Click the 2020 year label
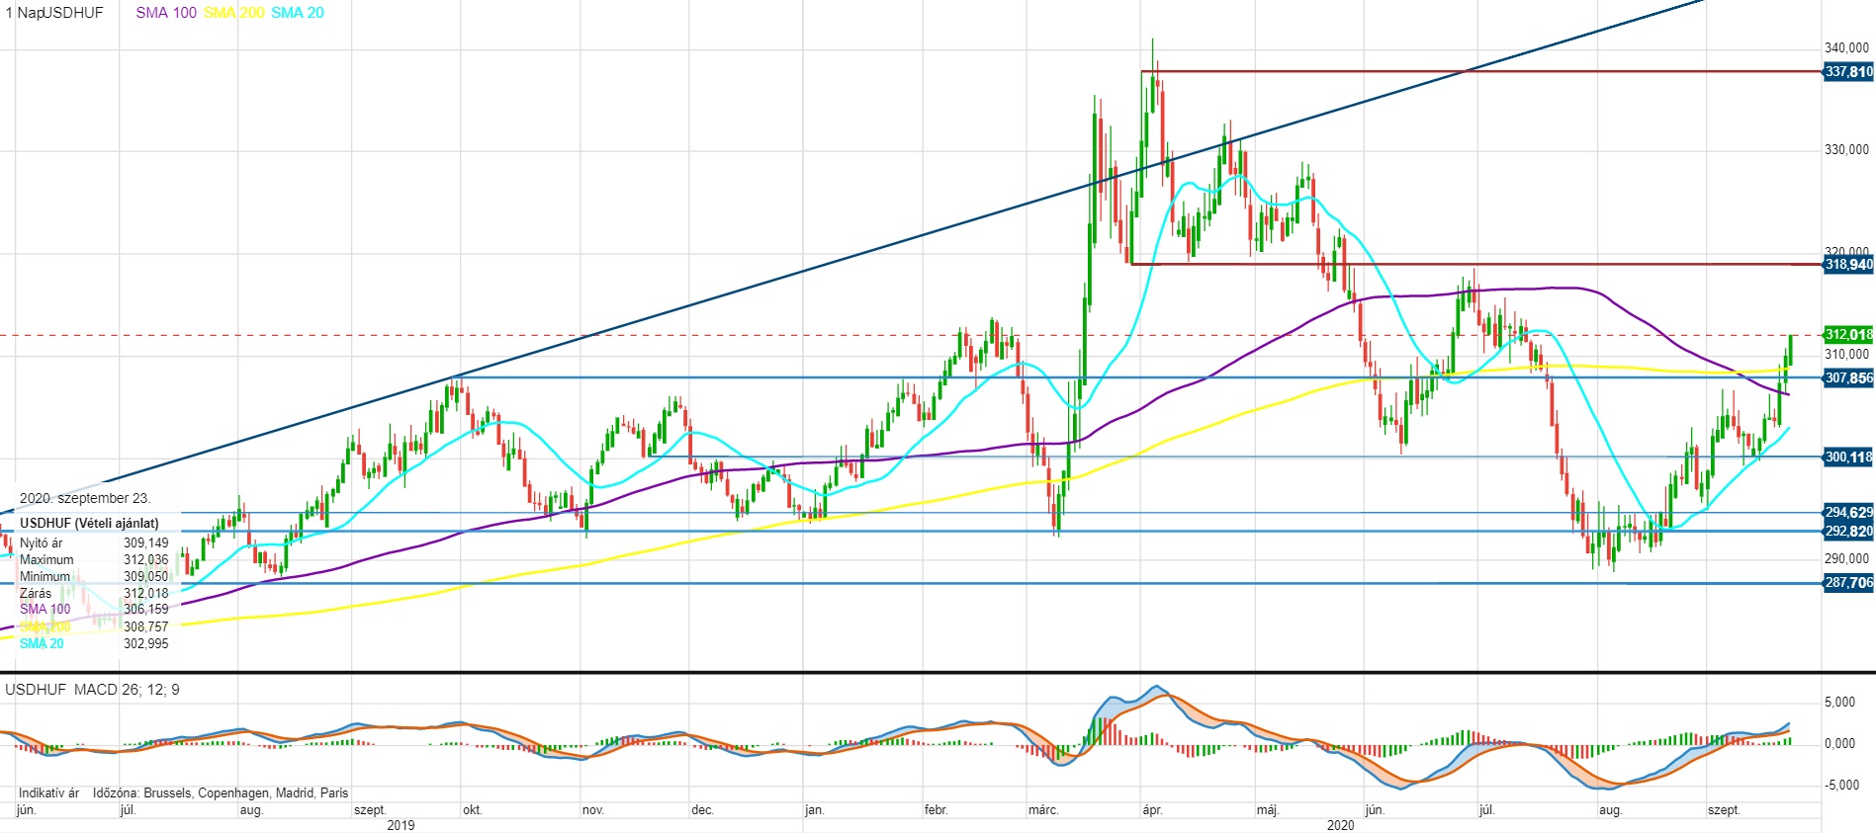 1340,825
